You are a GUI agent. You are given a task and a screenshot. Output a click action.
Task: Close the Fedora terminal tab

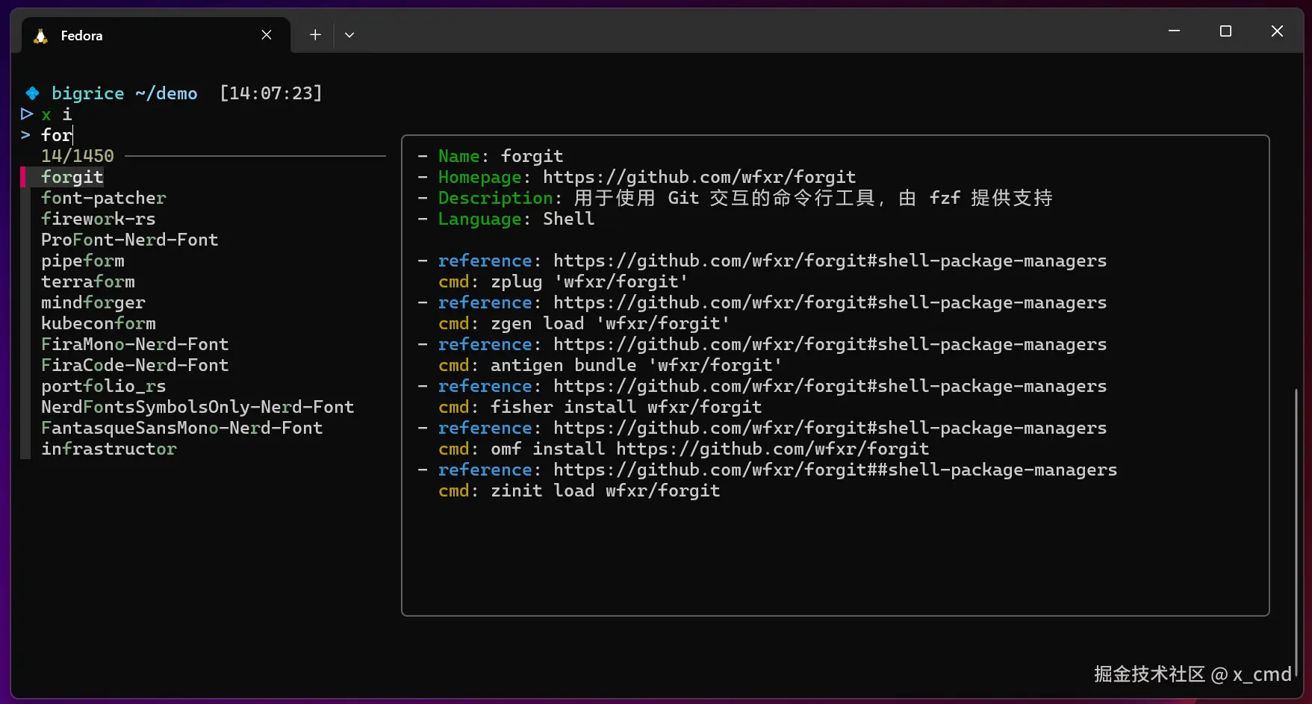pyautogui.click(x=267, y=35)
